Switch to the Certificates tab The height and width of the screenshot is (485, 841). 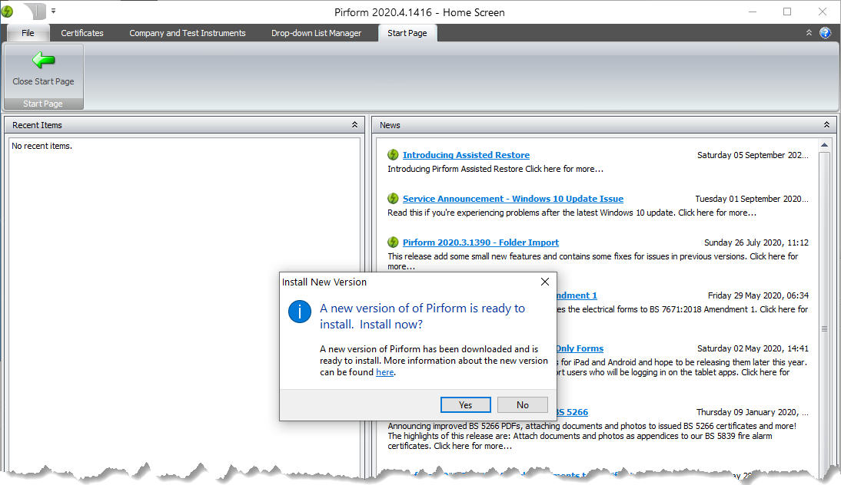82,33
